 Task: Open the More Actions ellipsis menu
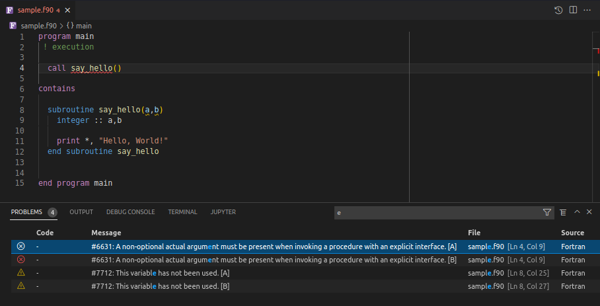click(x=587, y=11)
